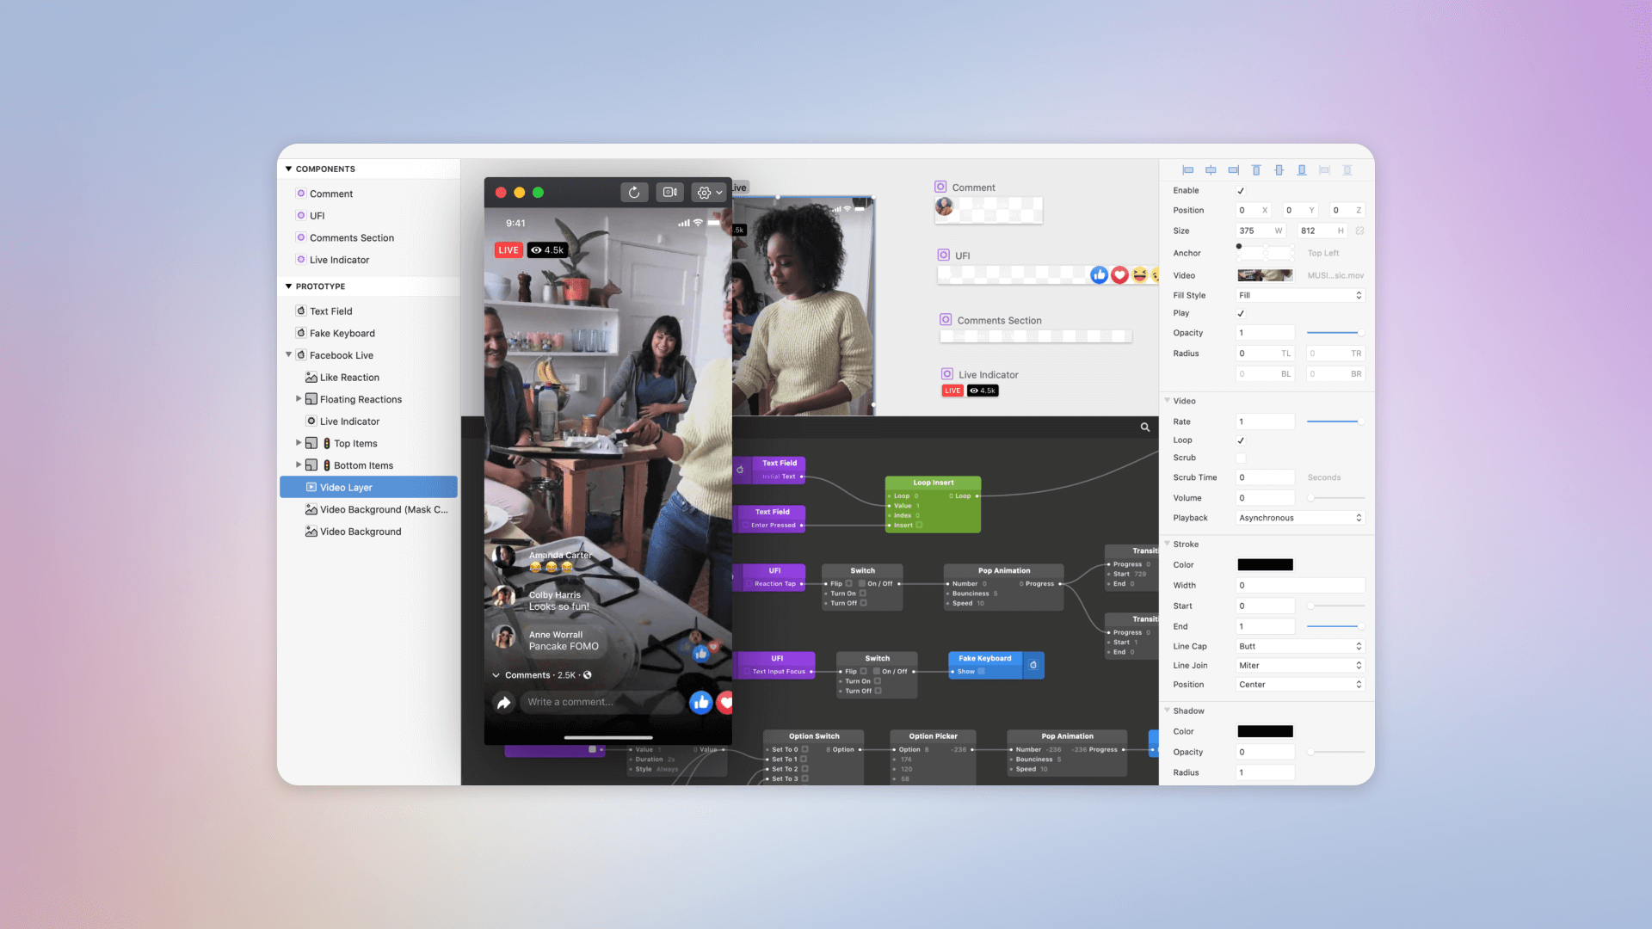Tap the blue Like button in preview
This screenshot has width=1652, height=929.
click(701, 703)
